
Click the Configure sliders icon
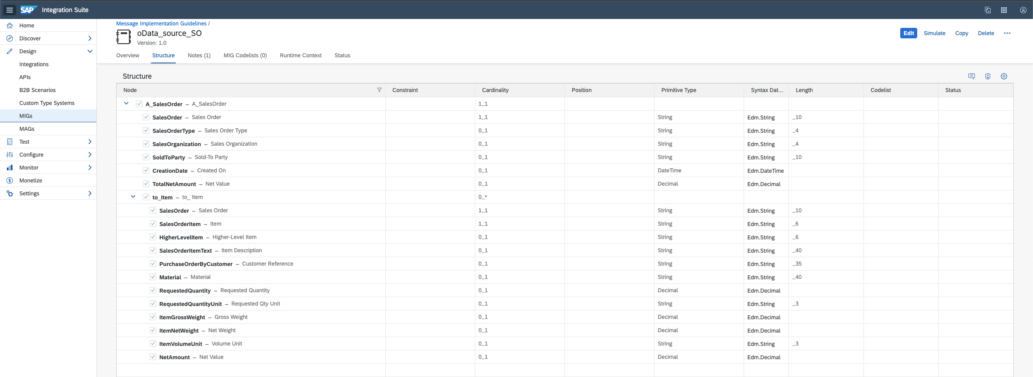[10, 155]
